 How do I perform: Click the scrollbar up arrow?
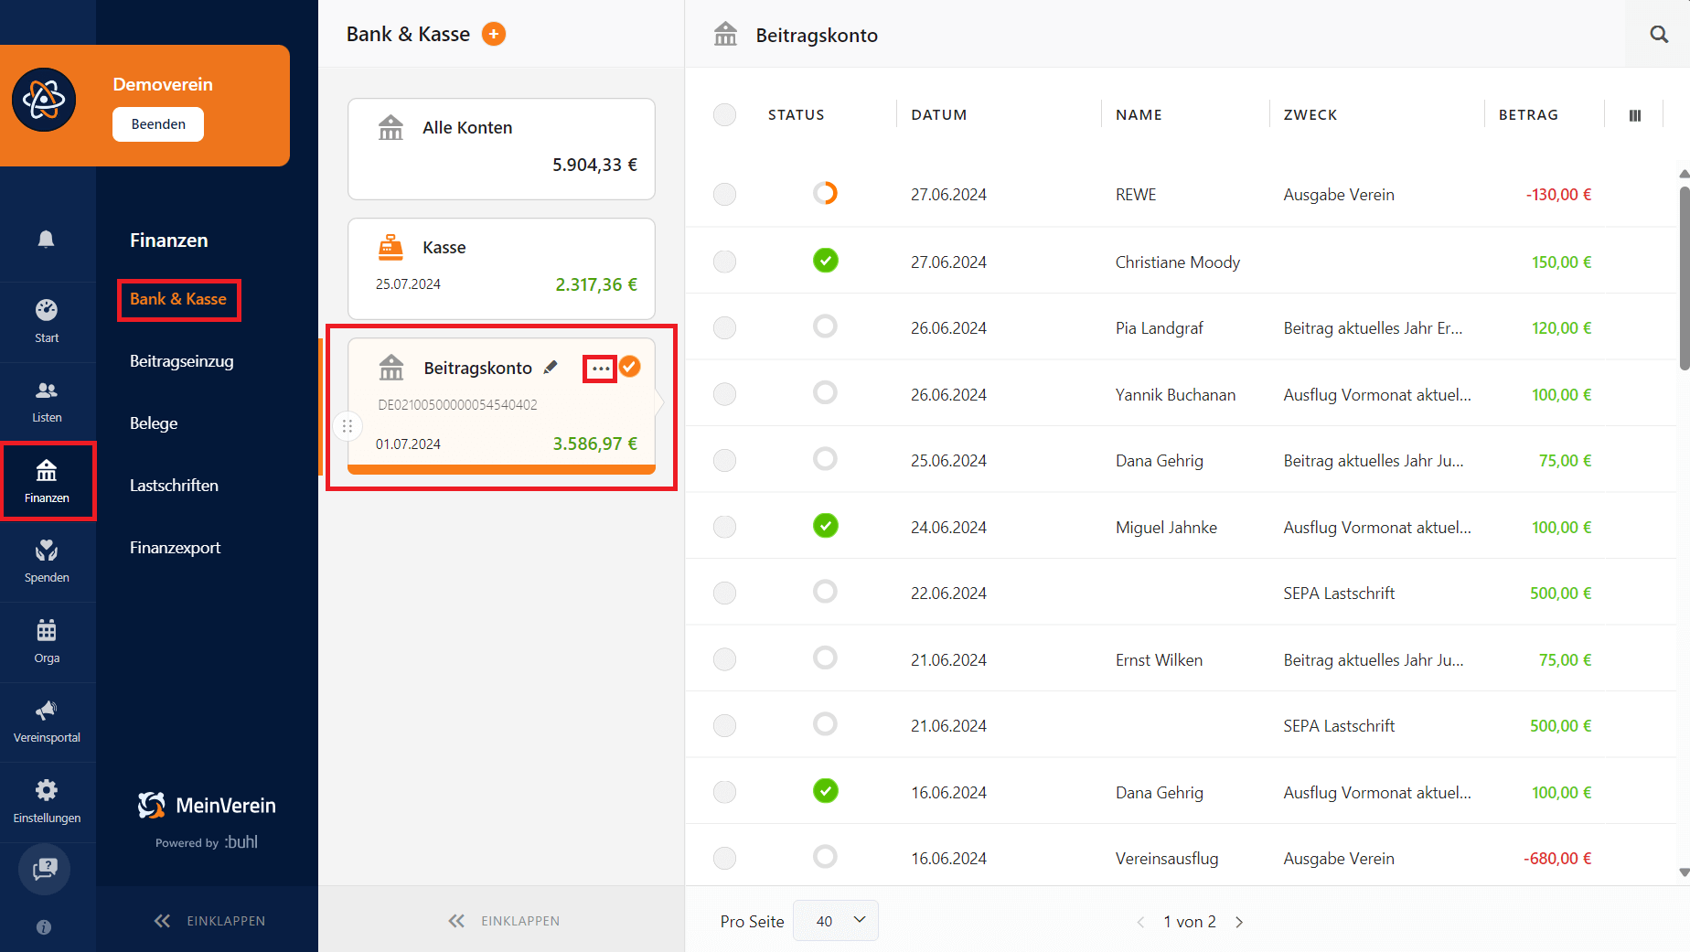coord(1684,173)
